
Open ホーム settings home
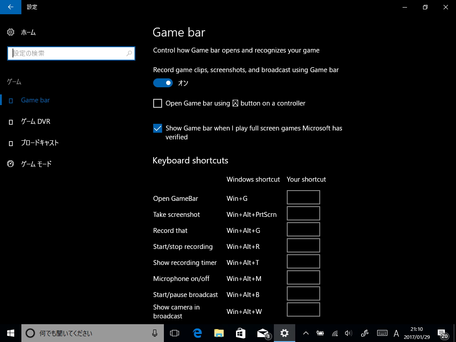click(x=28, y=32)
